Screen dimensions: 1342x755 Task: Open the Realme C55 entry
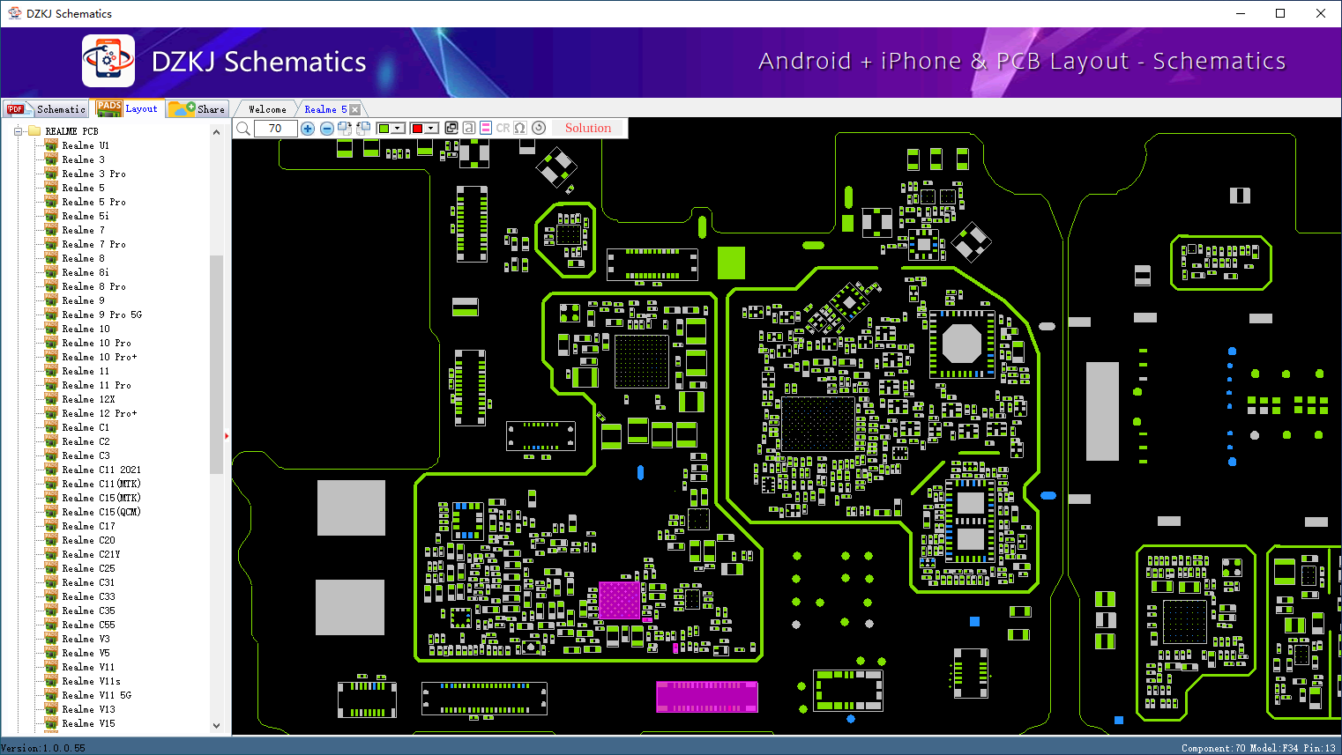click(88, 625)
